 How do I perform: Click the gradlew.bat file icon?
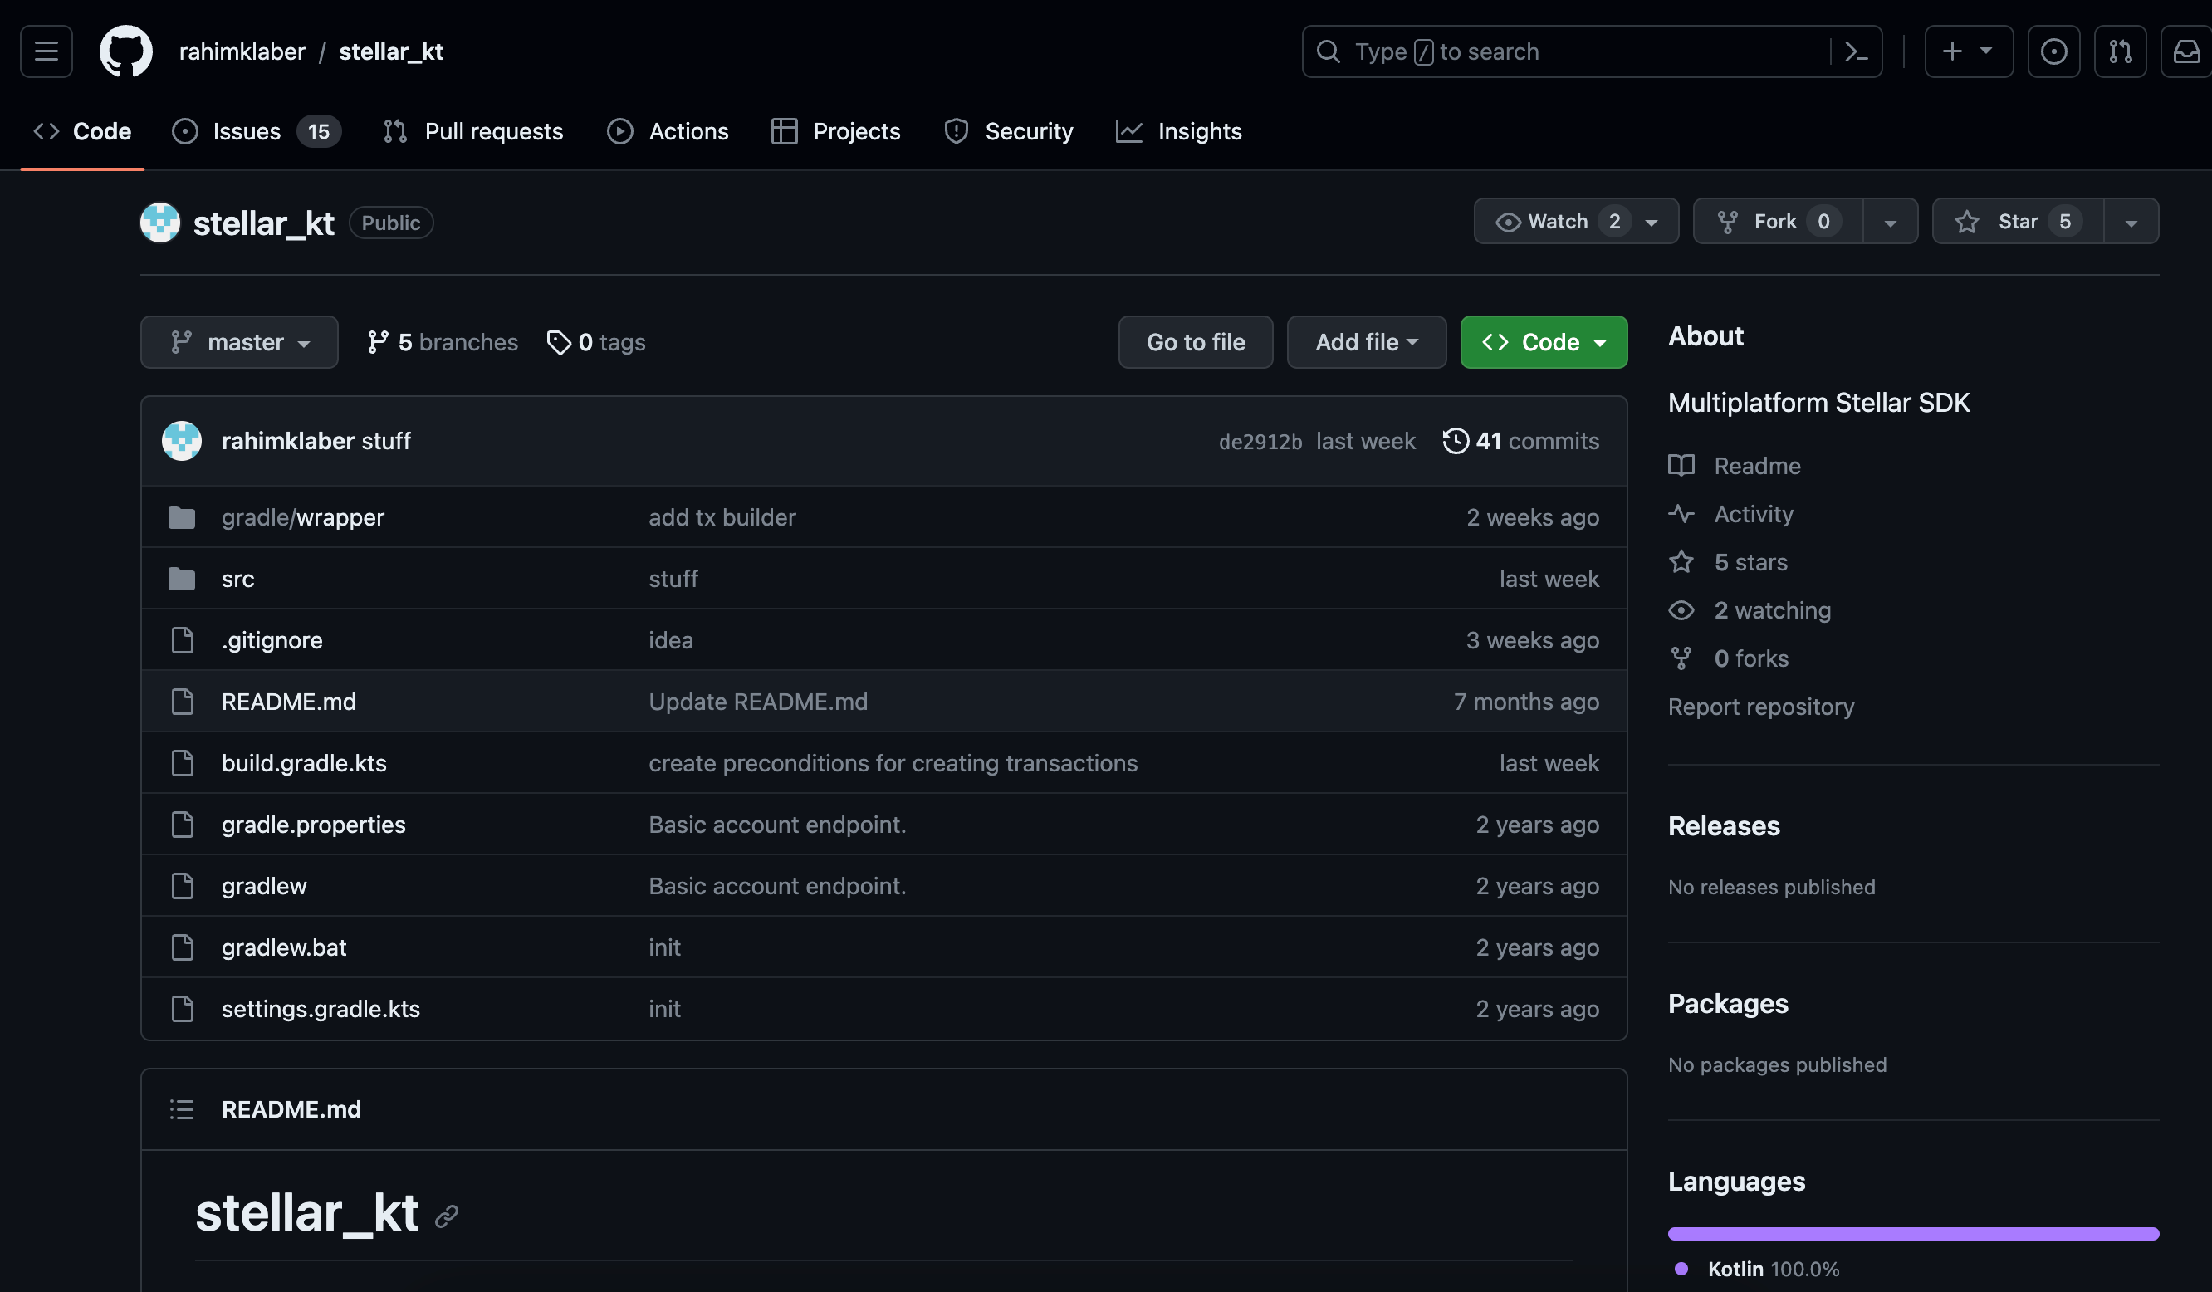(183, 948)
